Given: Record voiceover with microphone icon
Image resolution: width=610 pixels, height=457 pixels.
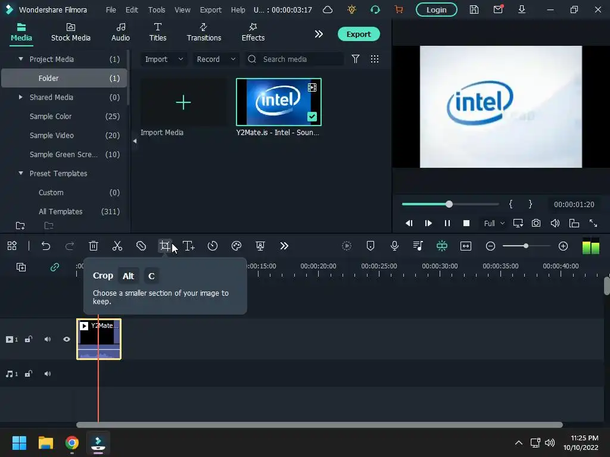Looking at the screenshot, I should click(394, 246).
